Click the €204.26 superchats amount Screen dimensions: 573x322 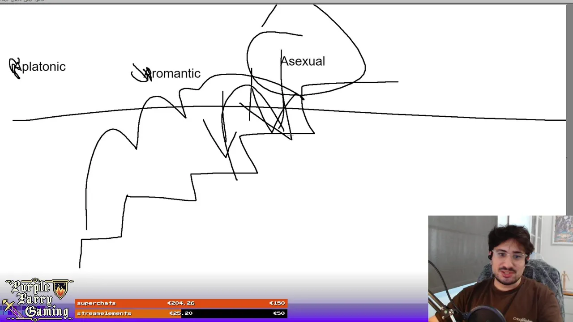coord(181,303)
